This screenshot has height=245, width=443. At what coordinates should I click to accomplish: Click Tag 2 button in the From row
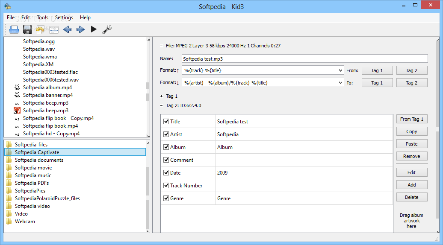(412, 70)
